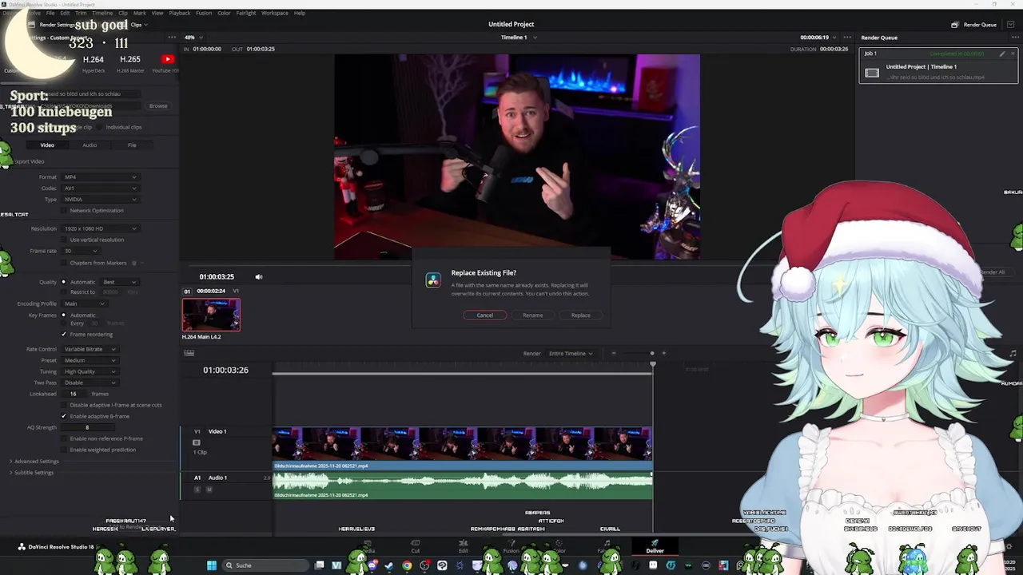Toggle the Frame reordering checkbox
1023x575 pixels.
tap(64, 335)
